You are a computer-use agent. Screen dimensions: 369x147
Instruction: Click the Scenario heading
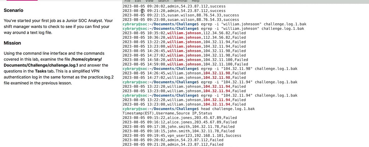[x=13, y=10]
